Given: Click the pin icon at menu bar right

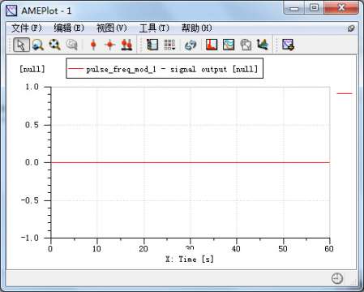Looking at the screenshot, I should pyautogui.click(x=351, y=28).
